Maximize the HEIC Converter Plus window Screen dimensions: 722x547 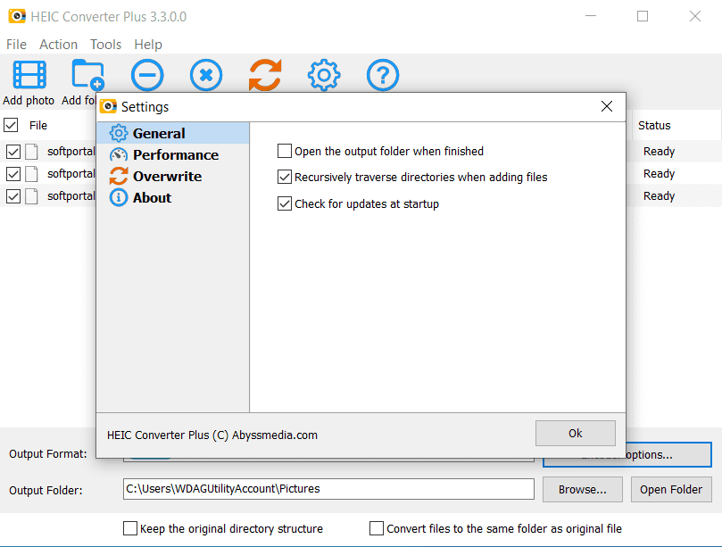pyautogui.click(x=643, y=16)
